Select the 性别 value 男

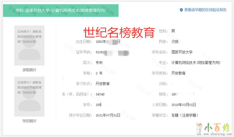click(x=173, y=31)
